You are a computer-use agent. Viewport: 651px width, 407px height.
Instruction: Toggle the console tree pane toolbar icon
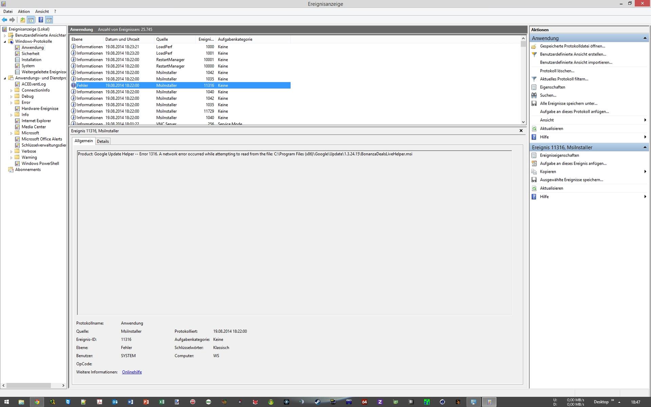31,20
